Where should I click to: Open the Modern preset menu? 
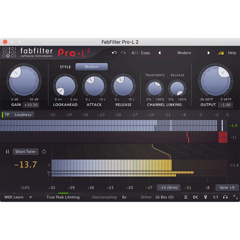[x=184, y=53]
